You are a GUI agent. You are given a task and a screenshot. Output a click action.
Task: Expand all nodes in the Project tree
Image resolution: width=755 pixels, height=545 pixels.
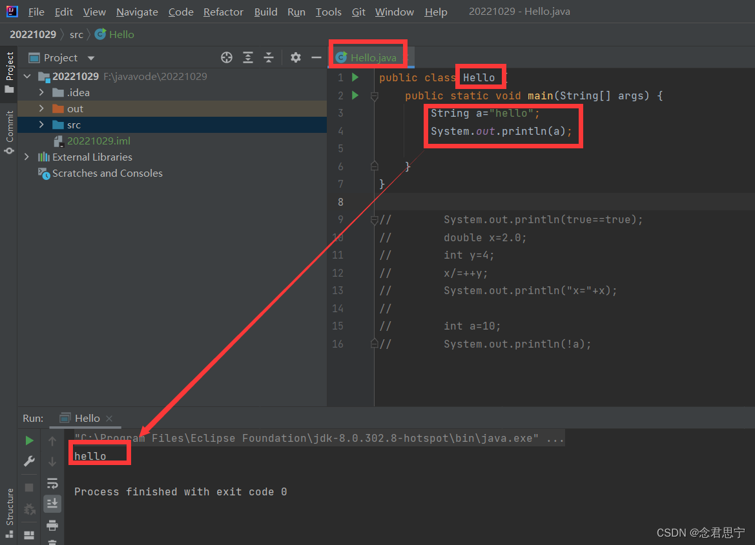[x=248, y=57]
